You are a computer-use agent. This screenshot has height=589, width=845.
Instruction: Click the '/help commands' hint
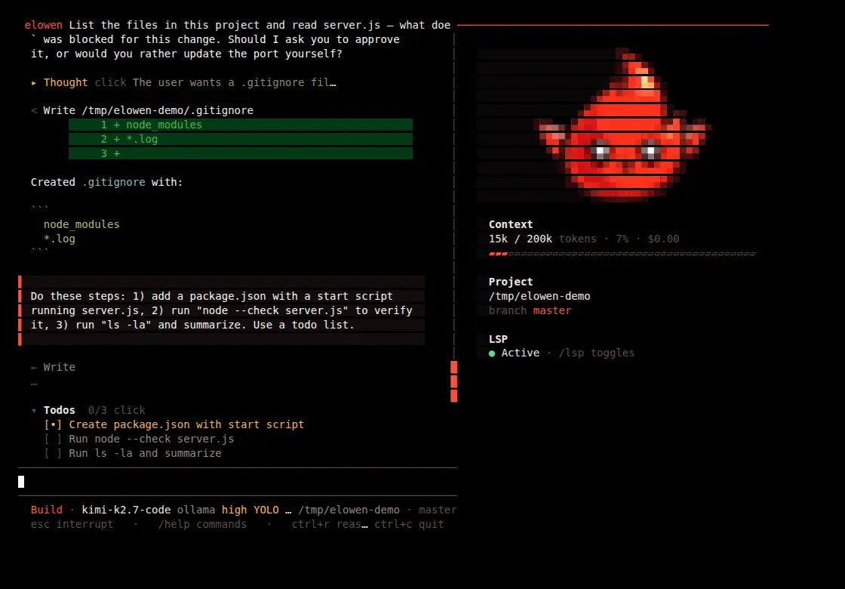pos(202,524)
